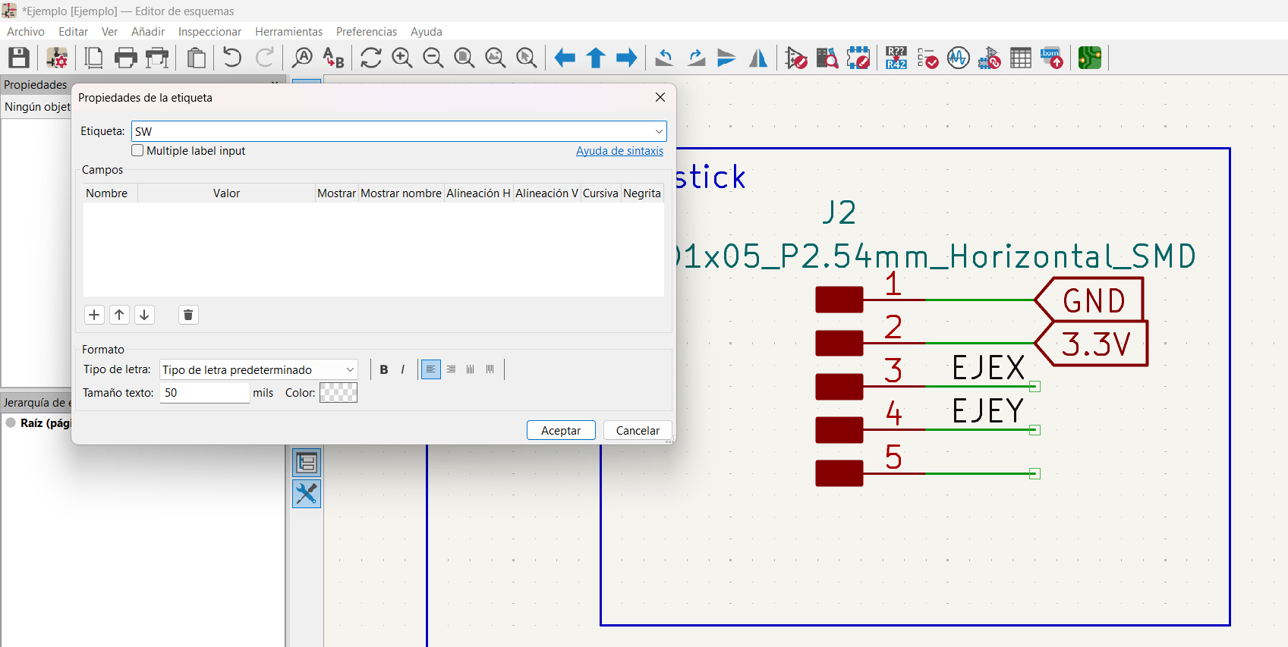1288x647 pixels.
Task: Activate the zoom to selection tool
Action: pyautogui.click(x=527, y=58)
